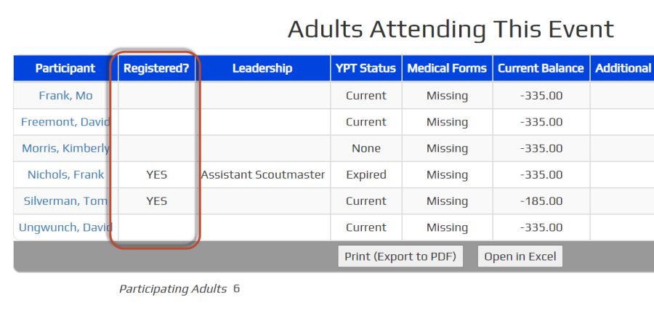Click the Registered? column header

pos(156,68)
